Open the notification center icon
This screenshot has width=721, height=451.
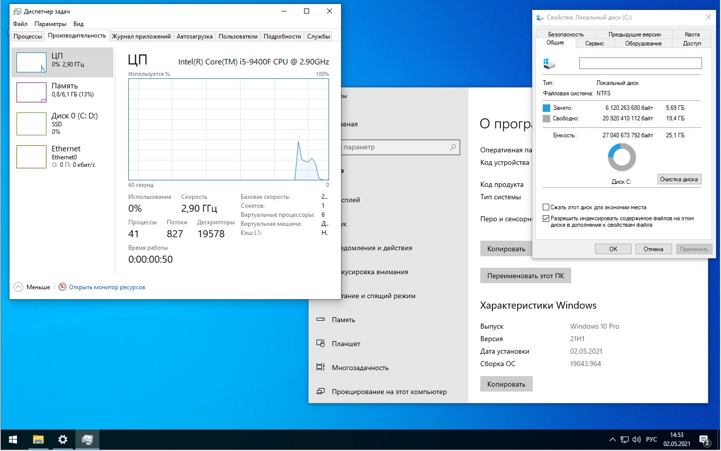click(705, 440)
